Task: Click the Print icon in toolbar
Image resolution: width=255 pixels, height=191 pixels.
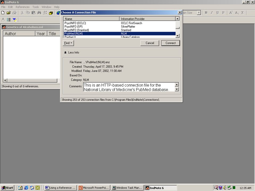Action: [14, 13]
